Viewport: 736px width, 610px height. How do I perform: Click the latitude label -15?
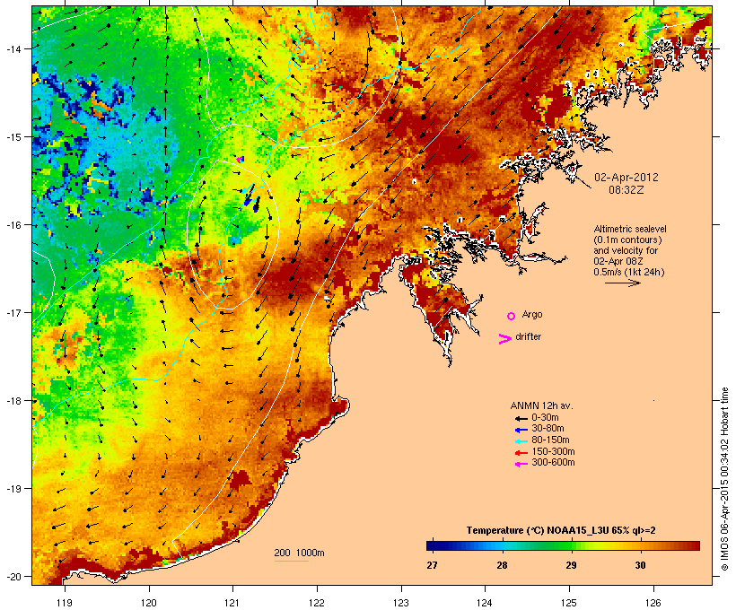pos(13,137)
